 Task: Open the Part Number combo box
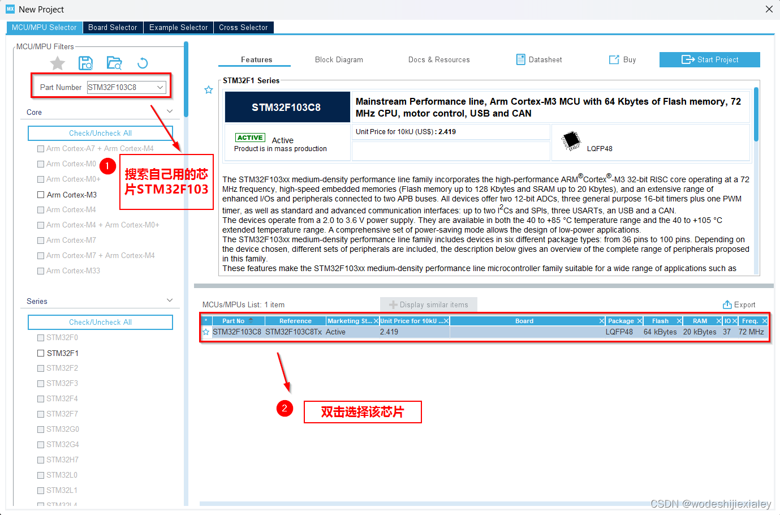160,87
